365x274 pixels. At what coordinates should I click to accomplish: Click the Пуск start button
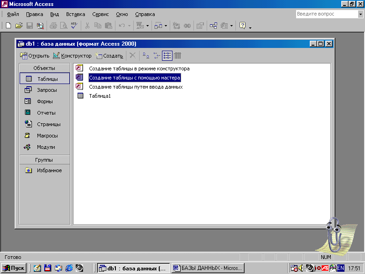coord(14,268)
